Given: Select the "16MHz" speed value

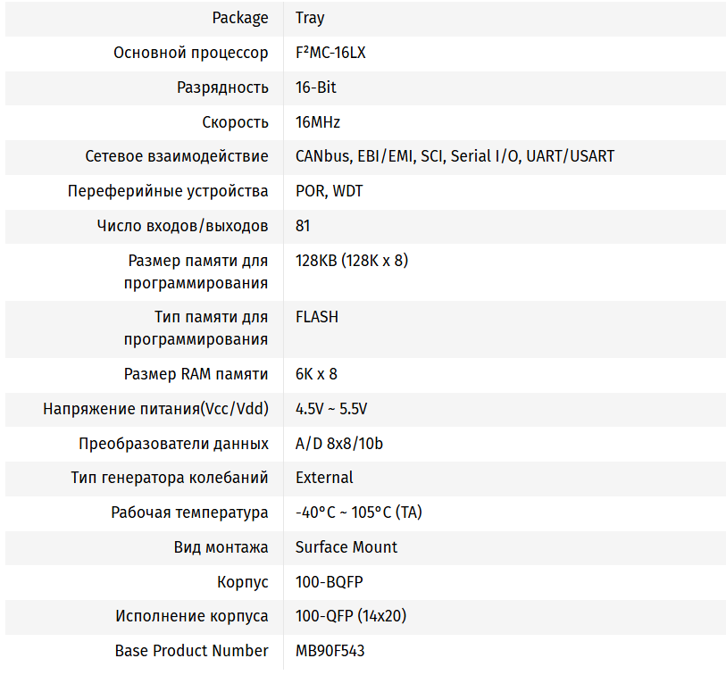Looking at the screenshot, I should [318, 122].
